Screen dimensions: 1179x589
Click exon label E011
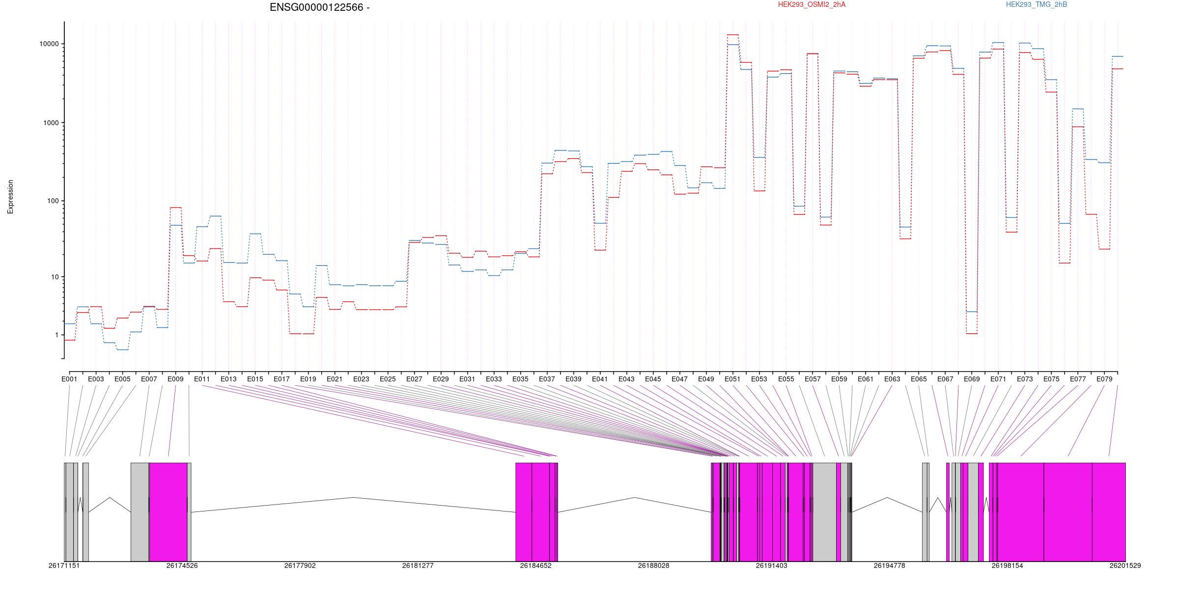click(202, 379)
